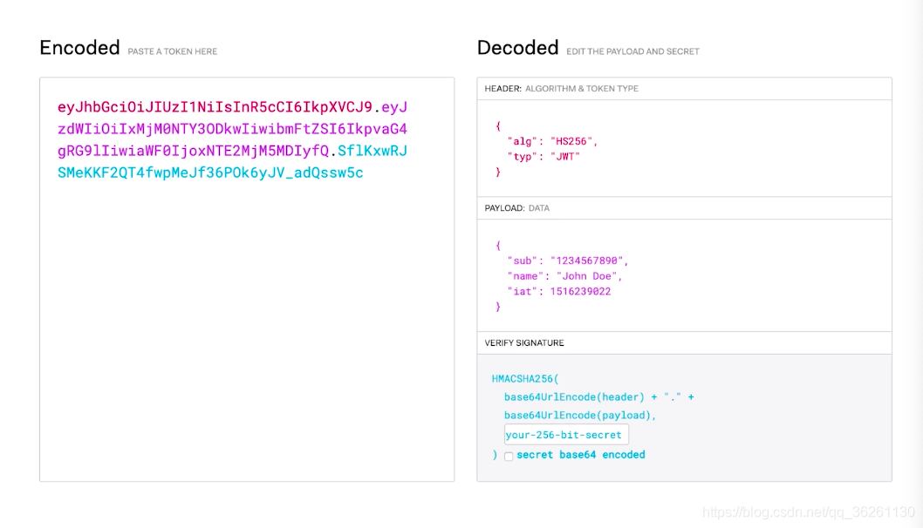The height and width of the screenshot is (528, 923).
Task: Click signature line SMeKKF2QT4fwpMeJf36POk6yJV_adQssw5c
Action: pyautogui.click(x=210, y=173)
